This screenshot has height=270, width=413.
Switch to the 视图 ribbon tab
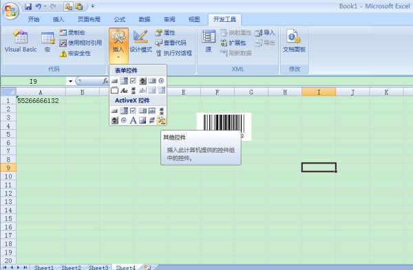(x=194, y=19)
